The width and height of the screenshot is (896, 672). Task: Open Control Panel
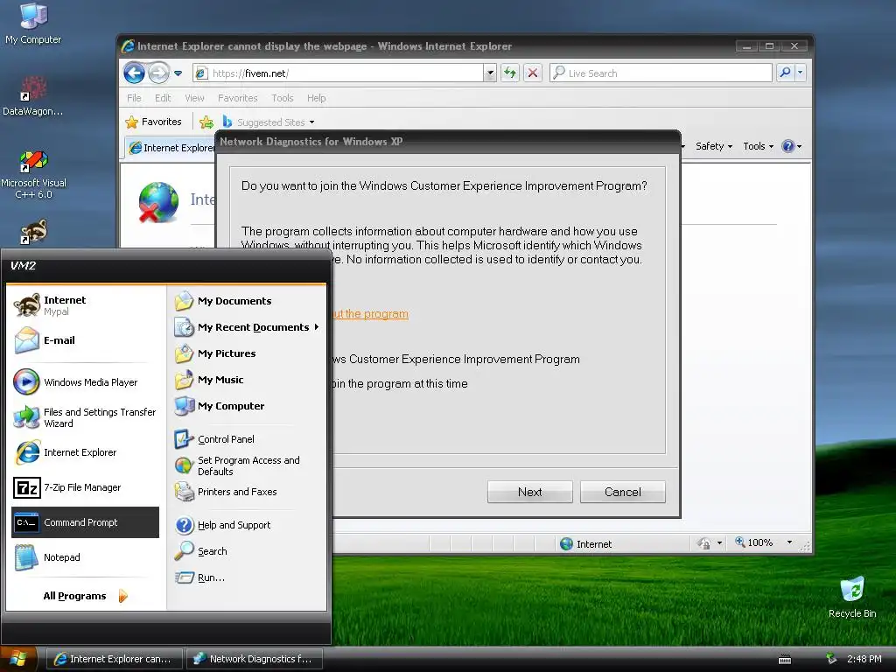(247, 439)
